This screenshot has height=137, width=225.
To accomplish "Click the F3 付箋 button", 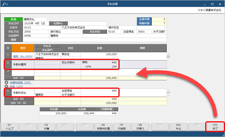I will click(x=46, y=127).
